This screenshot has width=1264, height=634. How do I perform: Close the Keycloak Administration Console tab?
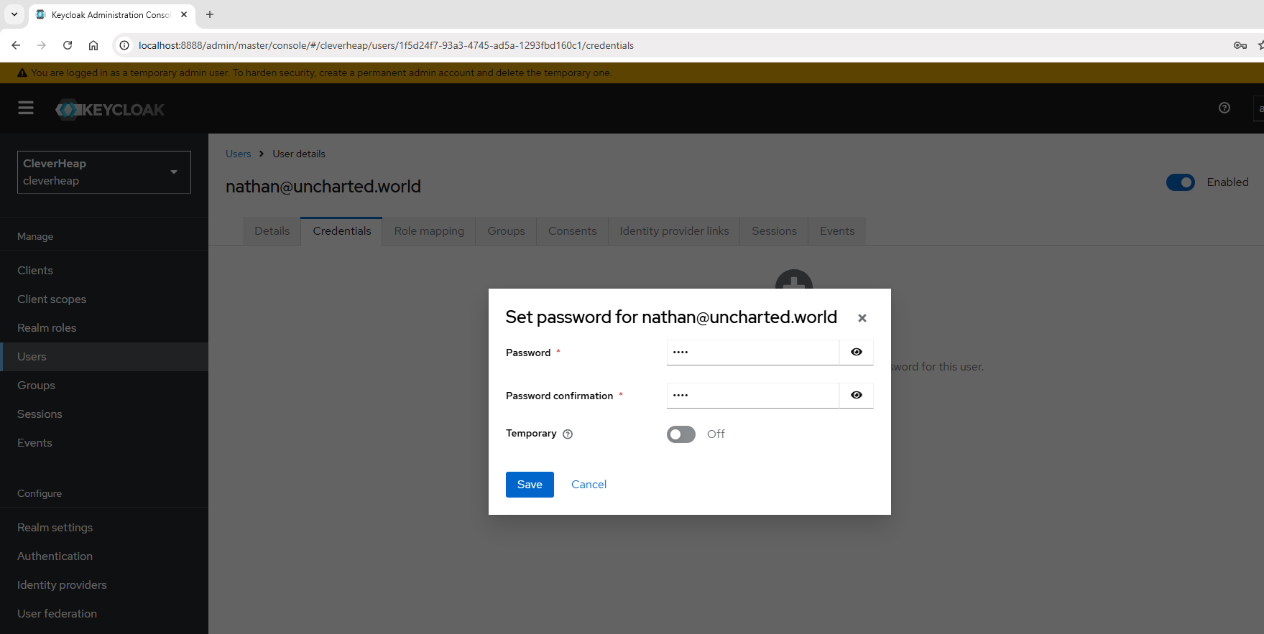coord(184,14)
